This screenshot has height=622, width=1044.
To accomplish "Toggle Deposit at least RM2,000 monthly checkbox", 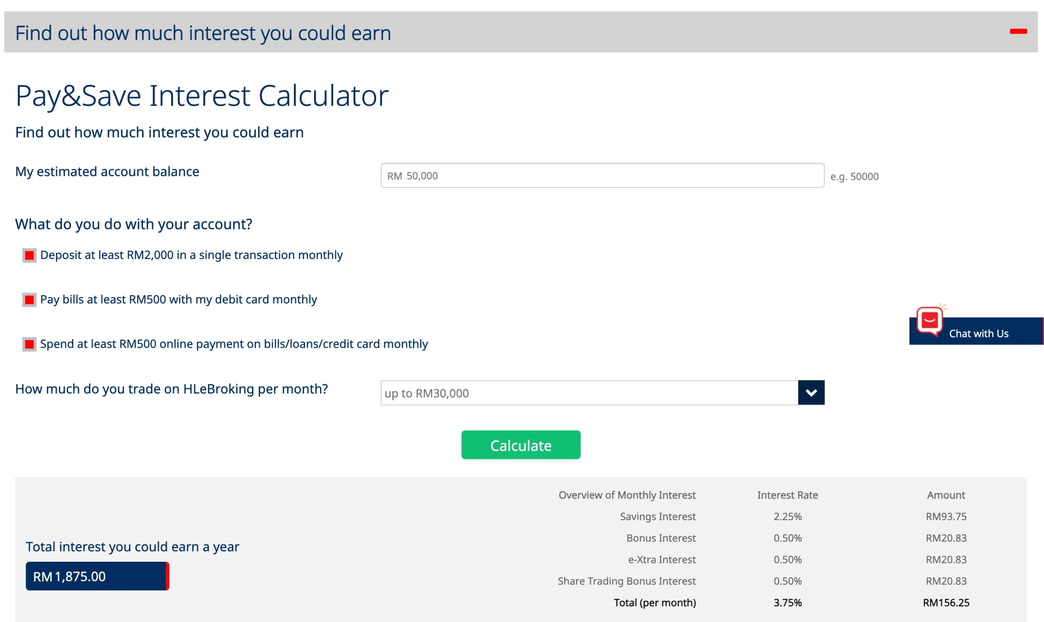I will (29, 255).
